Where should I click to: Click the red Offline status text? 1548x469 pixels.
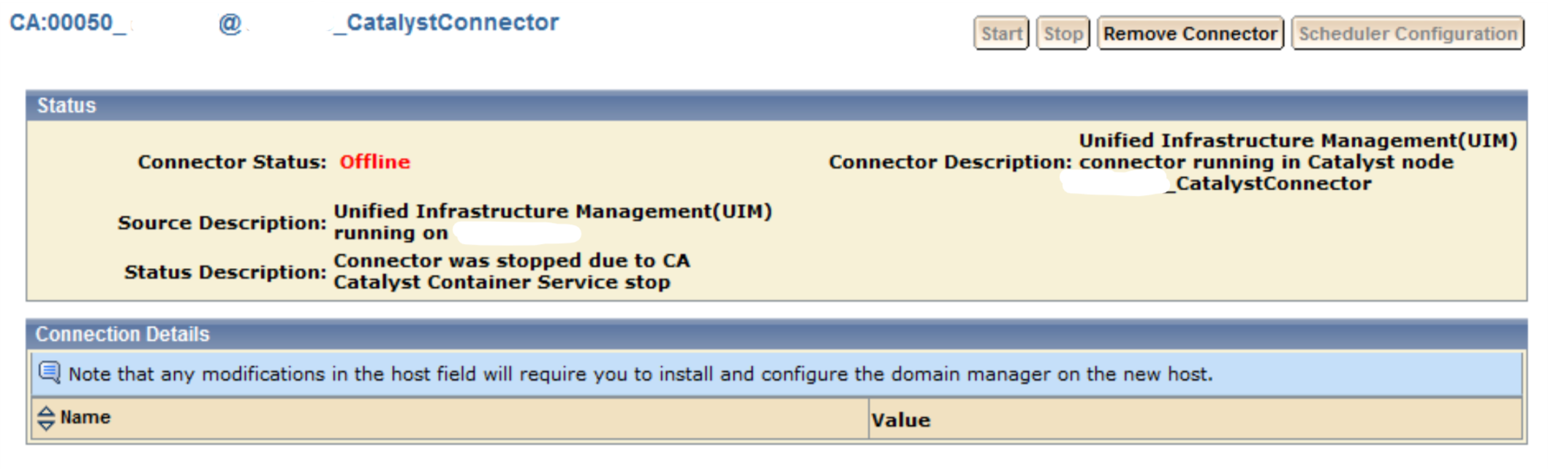pyautogui.click(x=375, y=161)
